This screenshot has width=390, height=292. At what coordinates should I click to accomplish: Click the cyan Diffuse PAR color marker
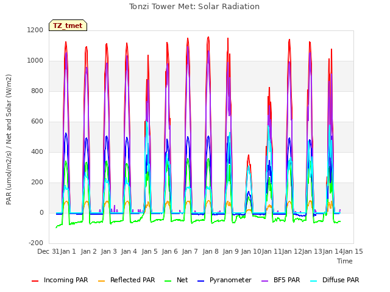(x=314, y=281)
